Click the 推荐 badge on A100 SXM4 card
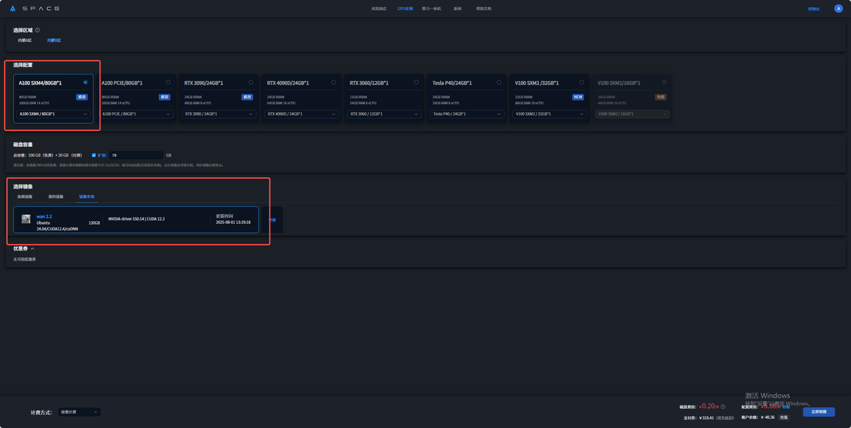Image resolution: width=851 pixels, height=428 pixels. click(82, 97)
